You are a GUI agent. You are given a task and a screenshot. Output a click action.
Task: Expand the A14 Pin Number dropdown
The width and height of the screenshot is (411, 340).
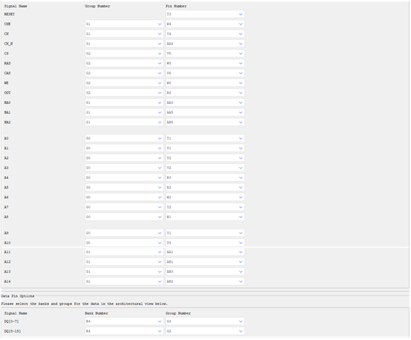[x=205, y=282]
